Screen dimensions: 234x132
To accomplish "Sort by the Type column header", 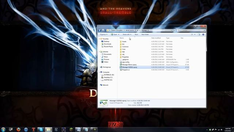I will point(168,38).
